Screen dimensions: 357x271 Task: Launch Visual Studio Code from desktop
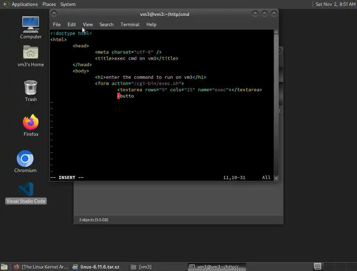pos(26,193)
